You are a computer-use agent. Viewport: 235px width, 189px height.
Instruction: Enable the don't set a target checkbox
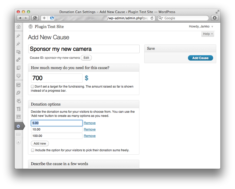pyautogui.click(x=32, y=87)
